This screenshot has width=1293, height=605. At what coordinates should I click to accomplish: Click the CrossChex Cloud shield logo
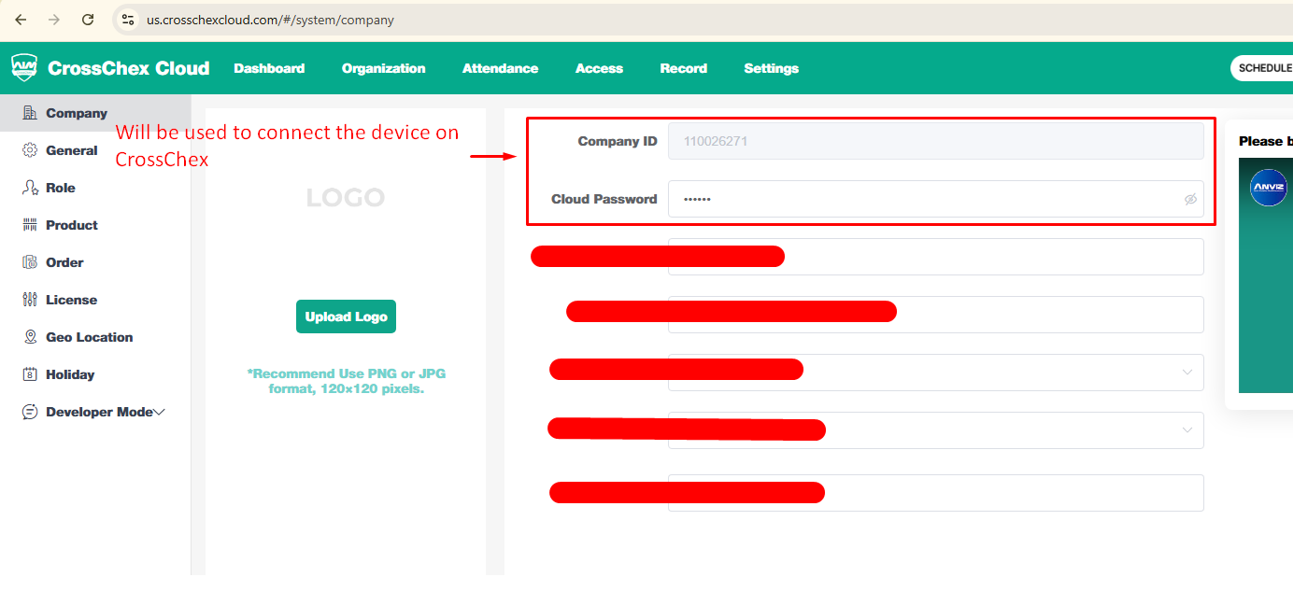24,67
